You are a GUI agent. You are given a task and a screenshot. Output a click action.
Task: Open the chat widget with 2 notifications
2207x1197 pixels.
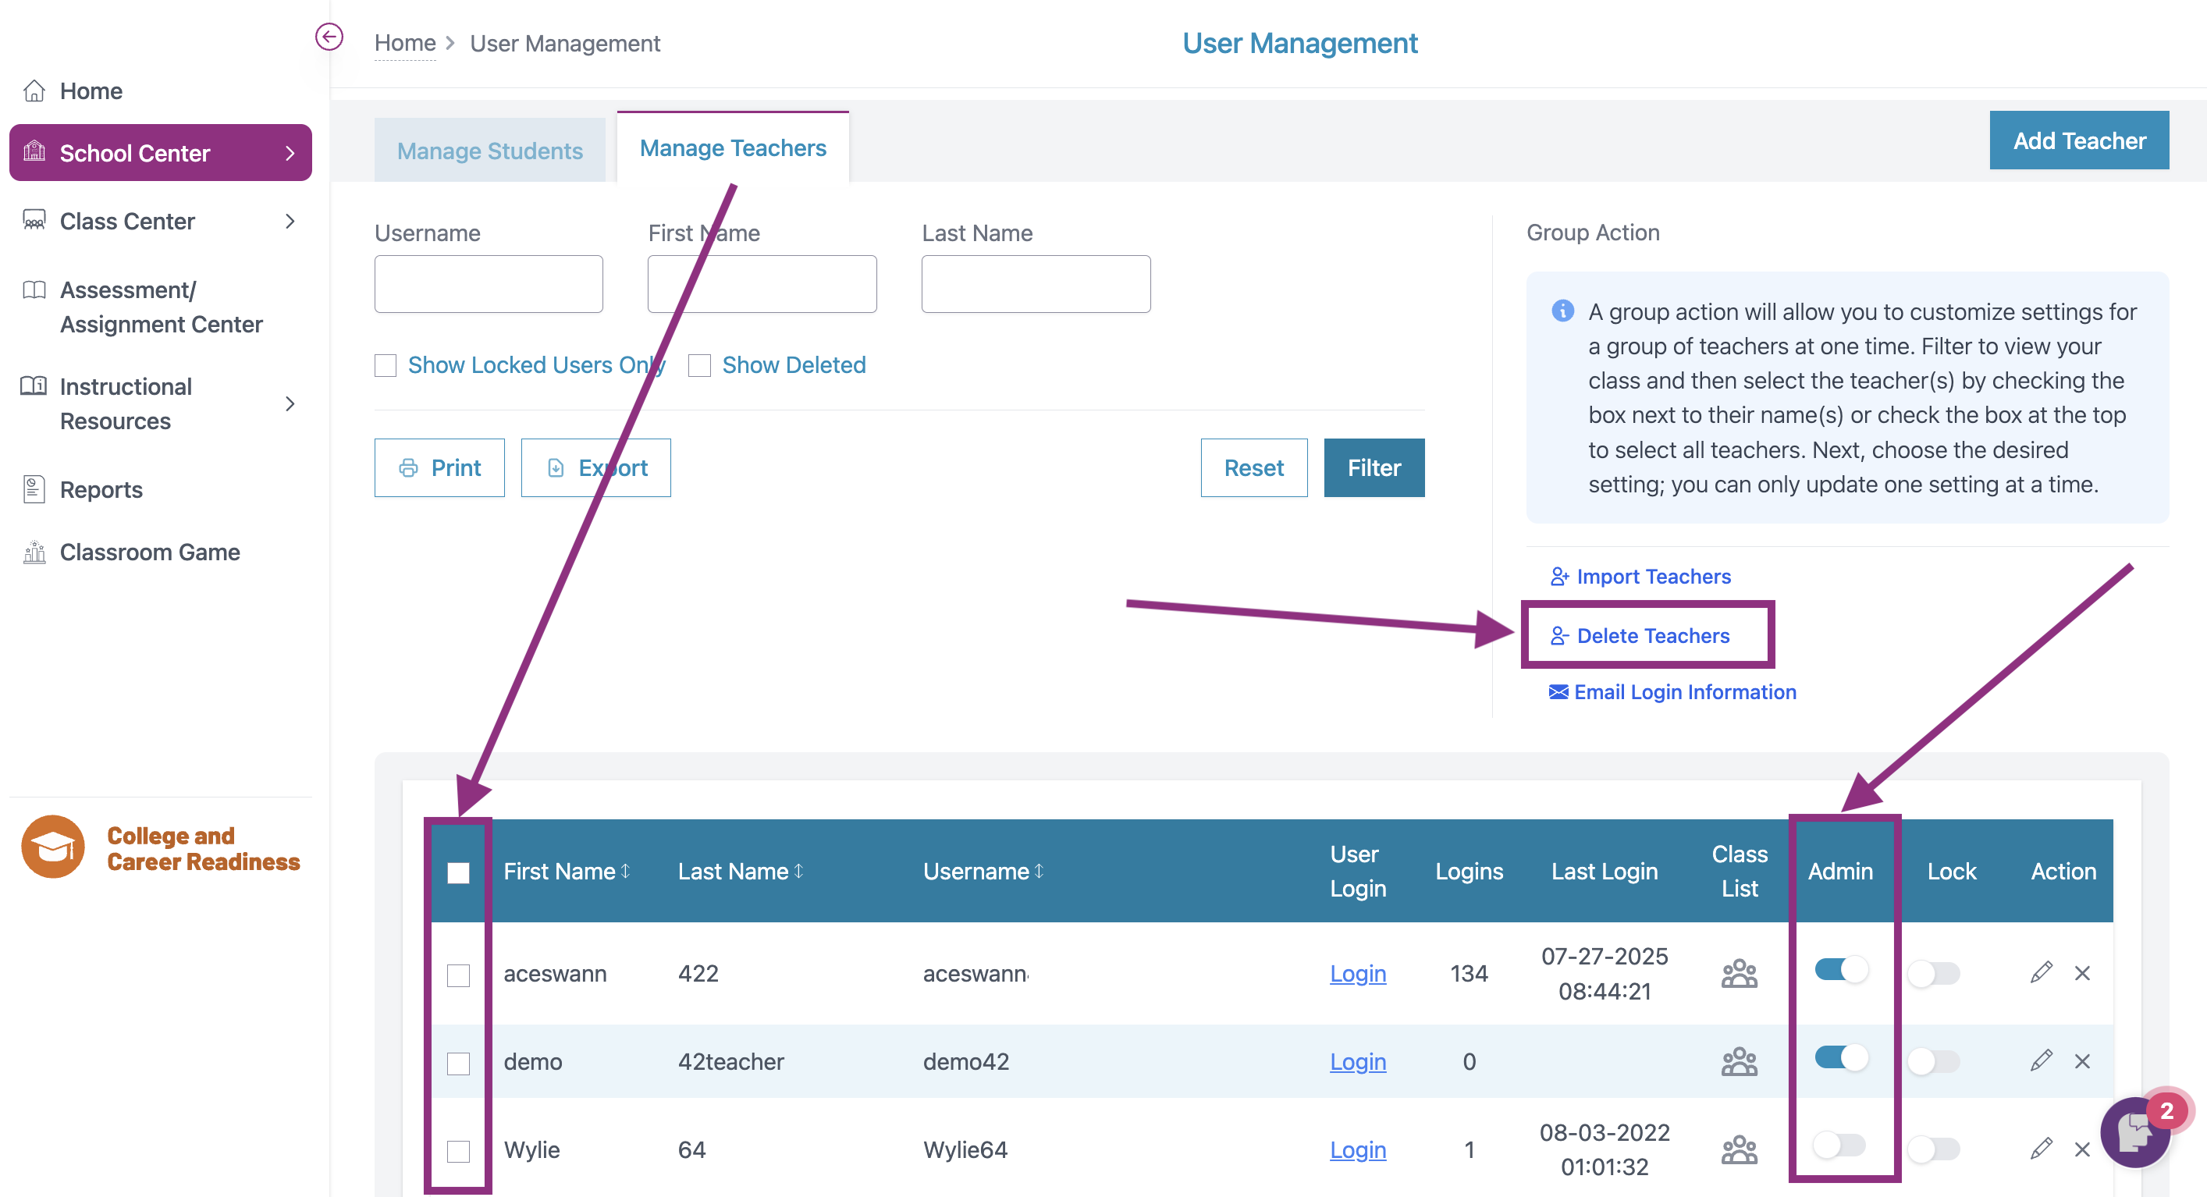[x=2137, y=1133]
